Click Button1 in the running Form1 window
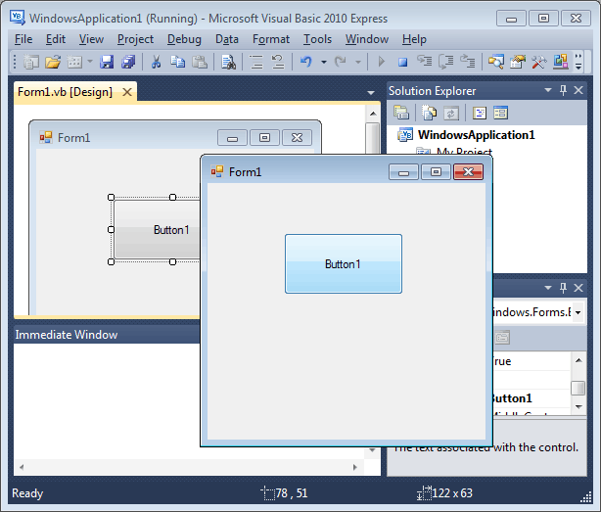 (344, 264)
